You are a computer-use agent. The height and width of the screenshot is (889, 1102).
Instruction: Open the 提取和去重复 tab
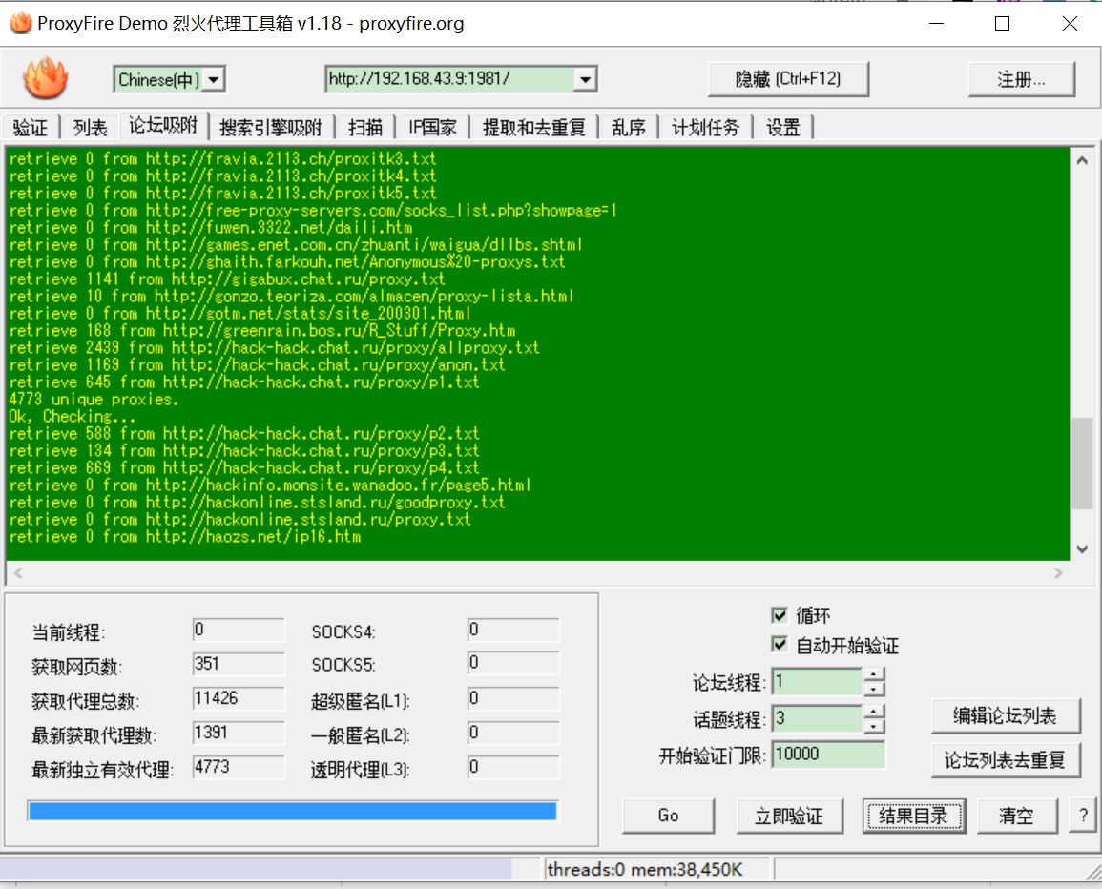[534, 128]
